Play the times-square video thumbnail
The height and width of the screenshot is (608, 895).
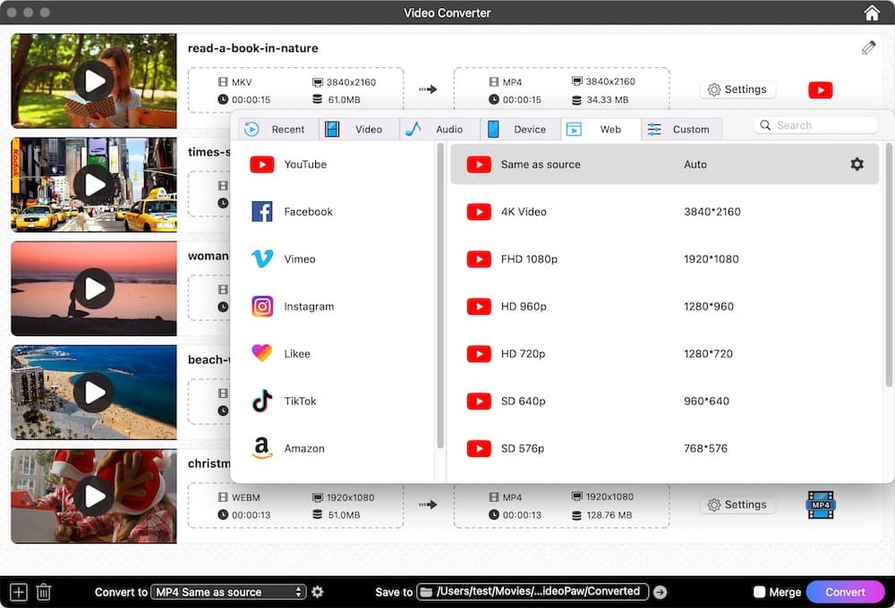point(93,184)
